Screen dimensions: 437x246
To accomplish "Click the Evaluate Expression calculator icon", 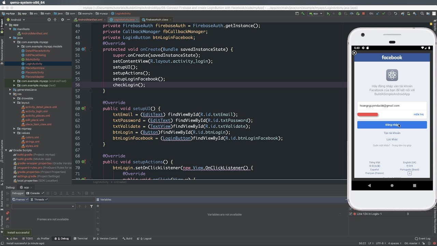I will (x=86, y=193).
